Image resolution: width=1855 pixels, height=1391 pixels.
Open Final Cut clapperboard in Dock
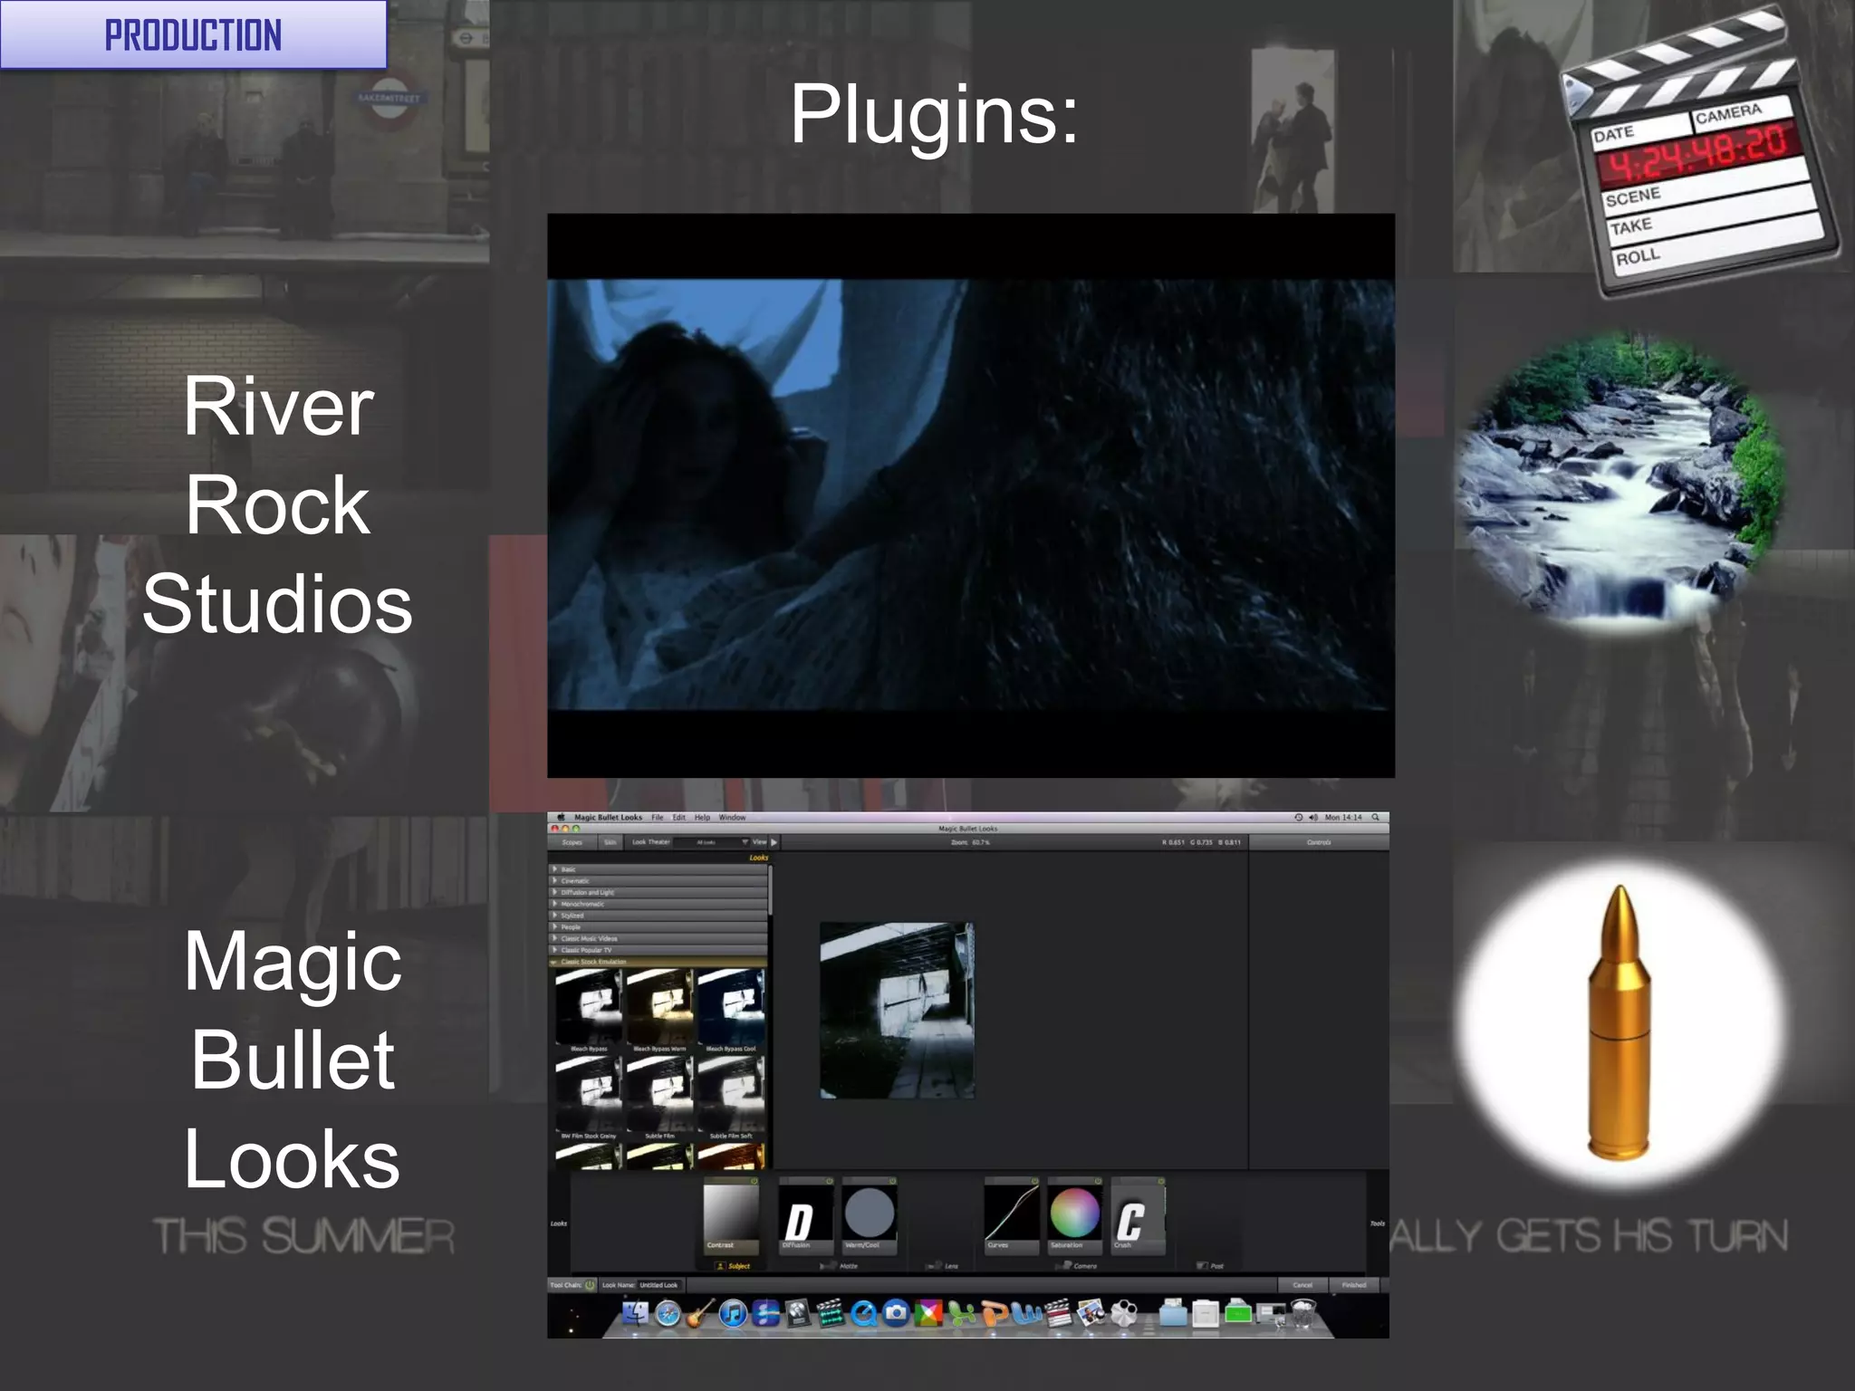point(1058,1313)
